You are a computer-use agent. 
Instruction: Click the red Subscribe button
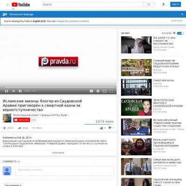[x=21, y=120]
